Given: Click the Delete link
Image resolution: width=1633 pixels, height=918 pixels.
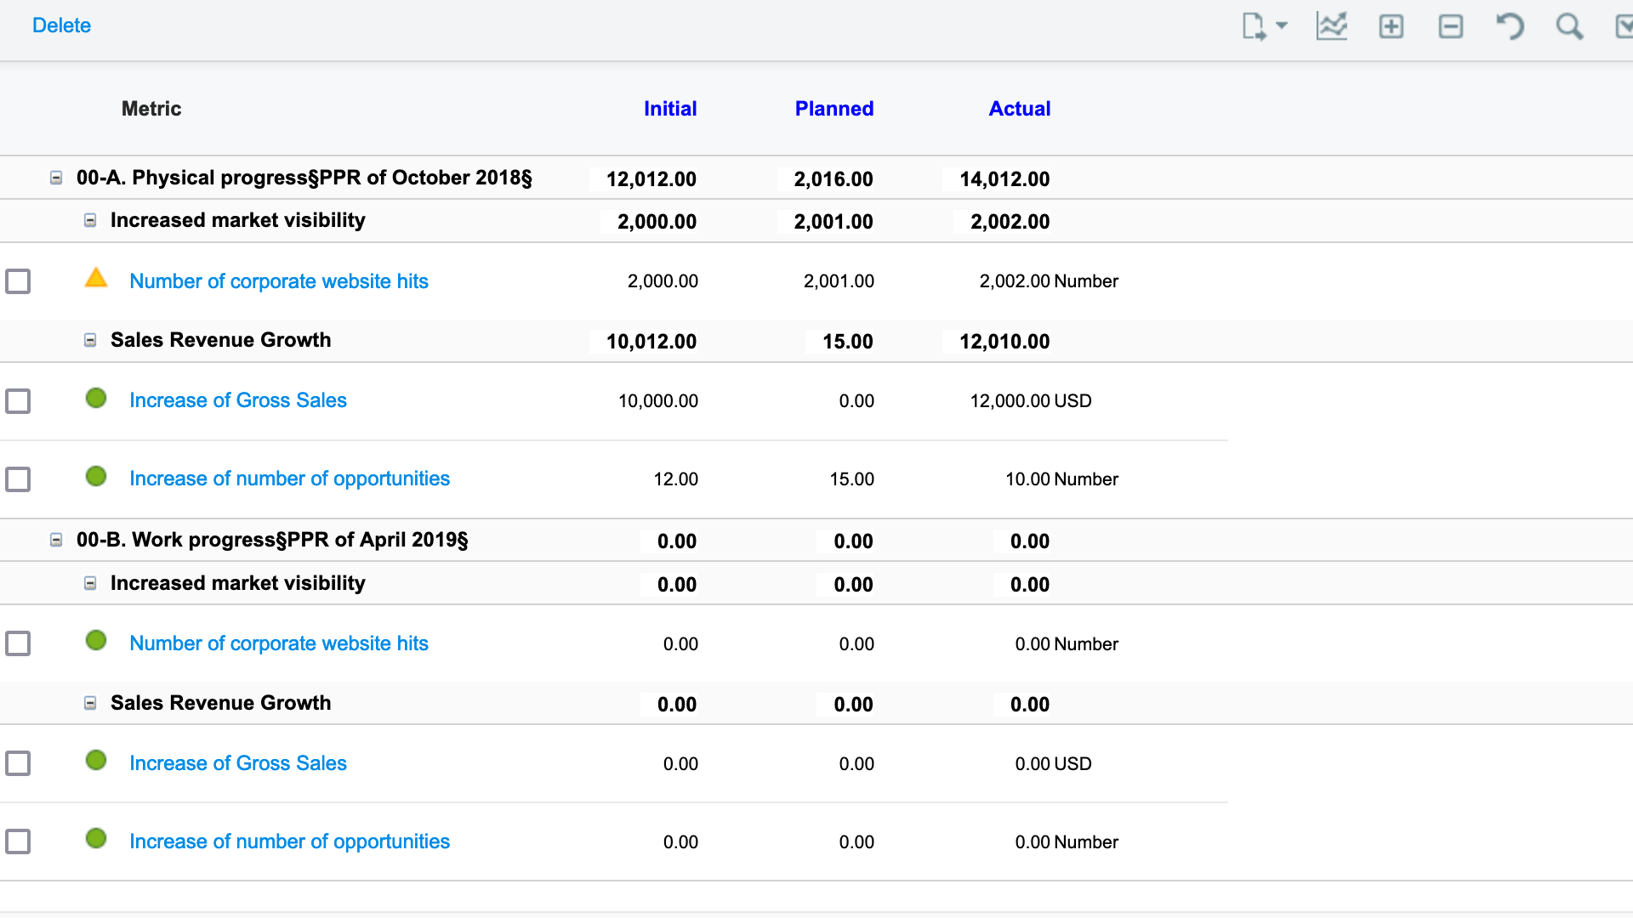Looking at the screenshot, I should [61, 25].
